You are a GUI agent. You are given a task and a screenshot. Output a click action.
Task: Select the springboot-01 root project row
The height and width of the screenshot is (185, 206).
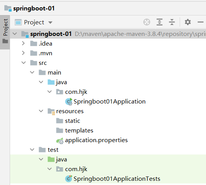(108, 34)
